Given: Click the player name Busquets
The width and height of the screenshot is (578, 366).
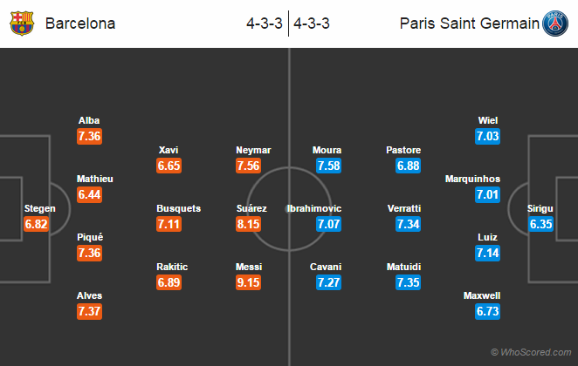Looking at the screenshot, I should click(x=178, y=208).
